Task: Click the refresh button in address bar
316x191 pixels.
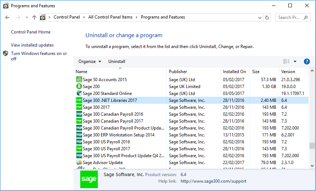Action: point(267,17)
